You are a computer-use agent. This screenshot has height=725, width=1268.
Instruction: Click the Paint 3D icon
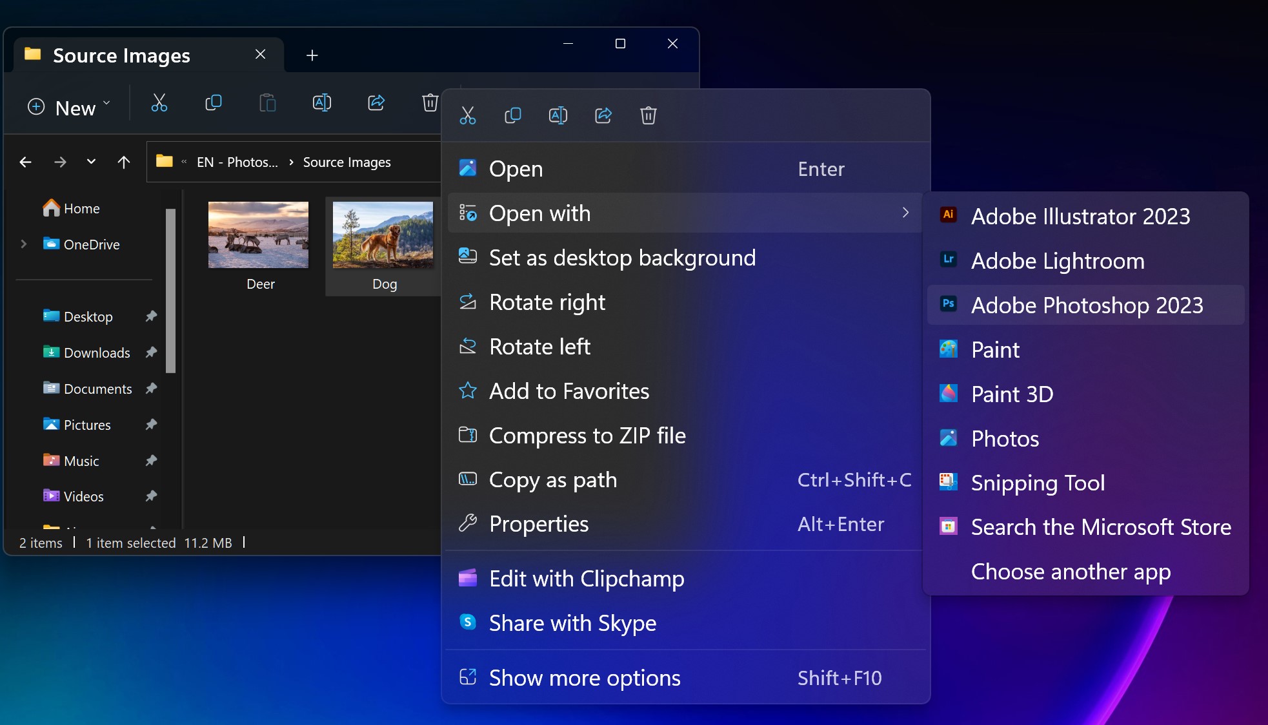pyautogui.click(x=949, y=394)
